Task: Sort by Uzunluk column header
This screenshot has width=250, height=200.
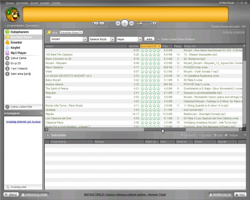Action: pyautogui.click(x=133, y=46)
